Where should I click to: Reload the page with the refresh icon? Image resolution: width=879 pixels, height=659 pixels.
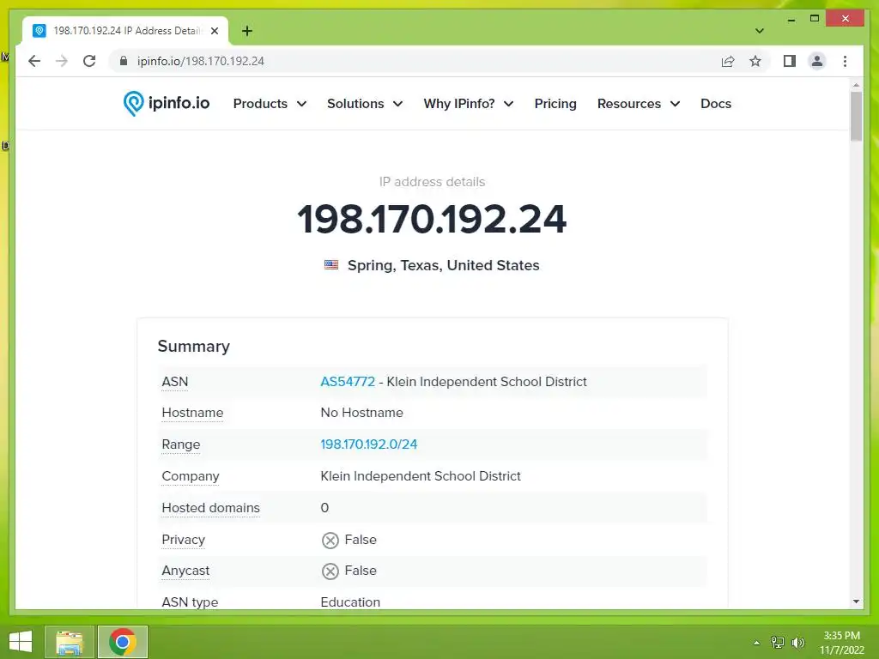pos(89,61)
